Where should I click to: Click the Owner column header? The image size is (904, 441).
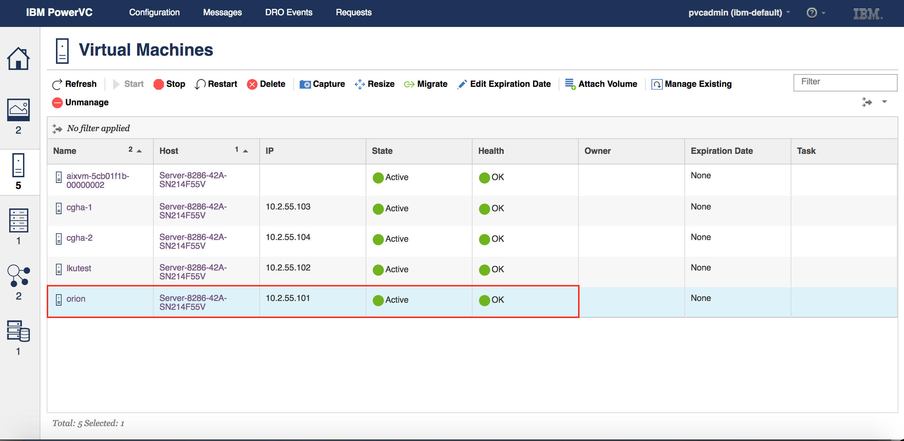tap(598, 151)
